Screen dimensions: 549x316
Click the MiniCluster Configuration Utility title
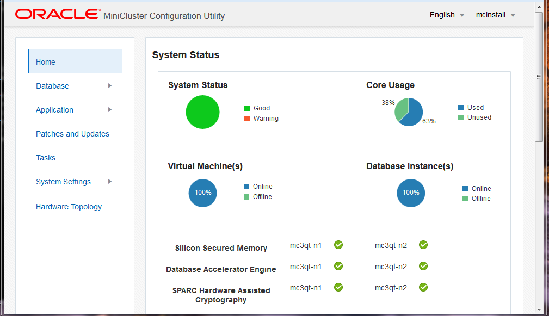coord(164,16)
